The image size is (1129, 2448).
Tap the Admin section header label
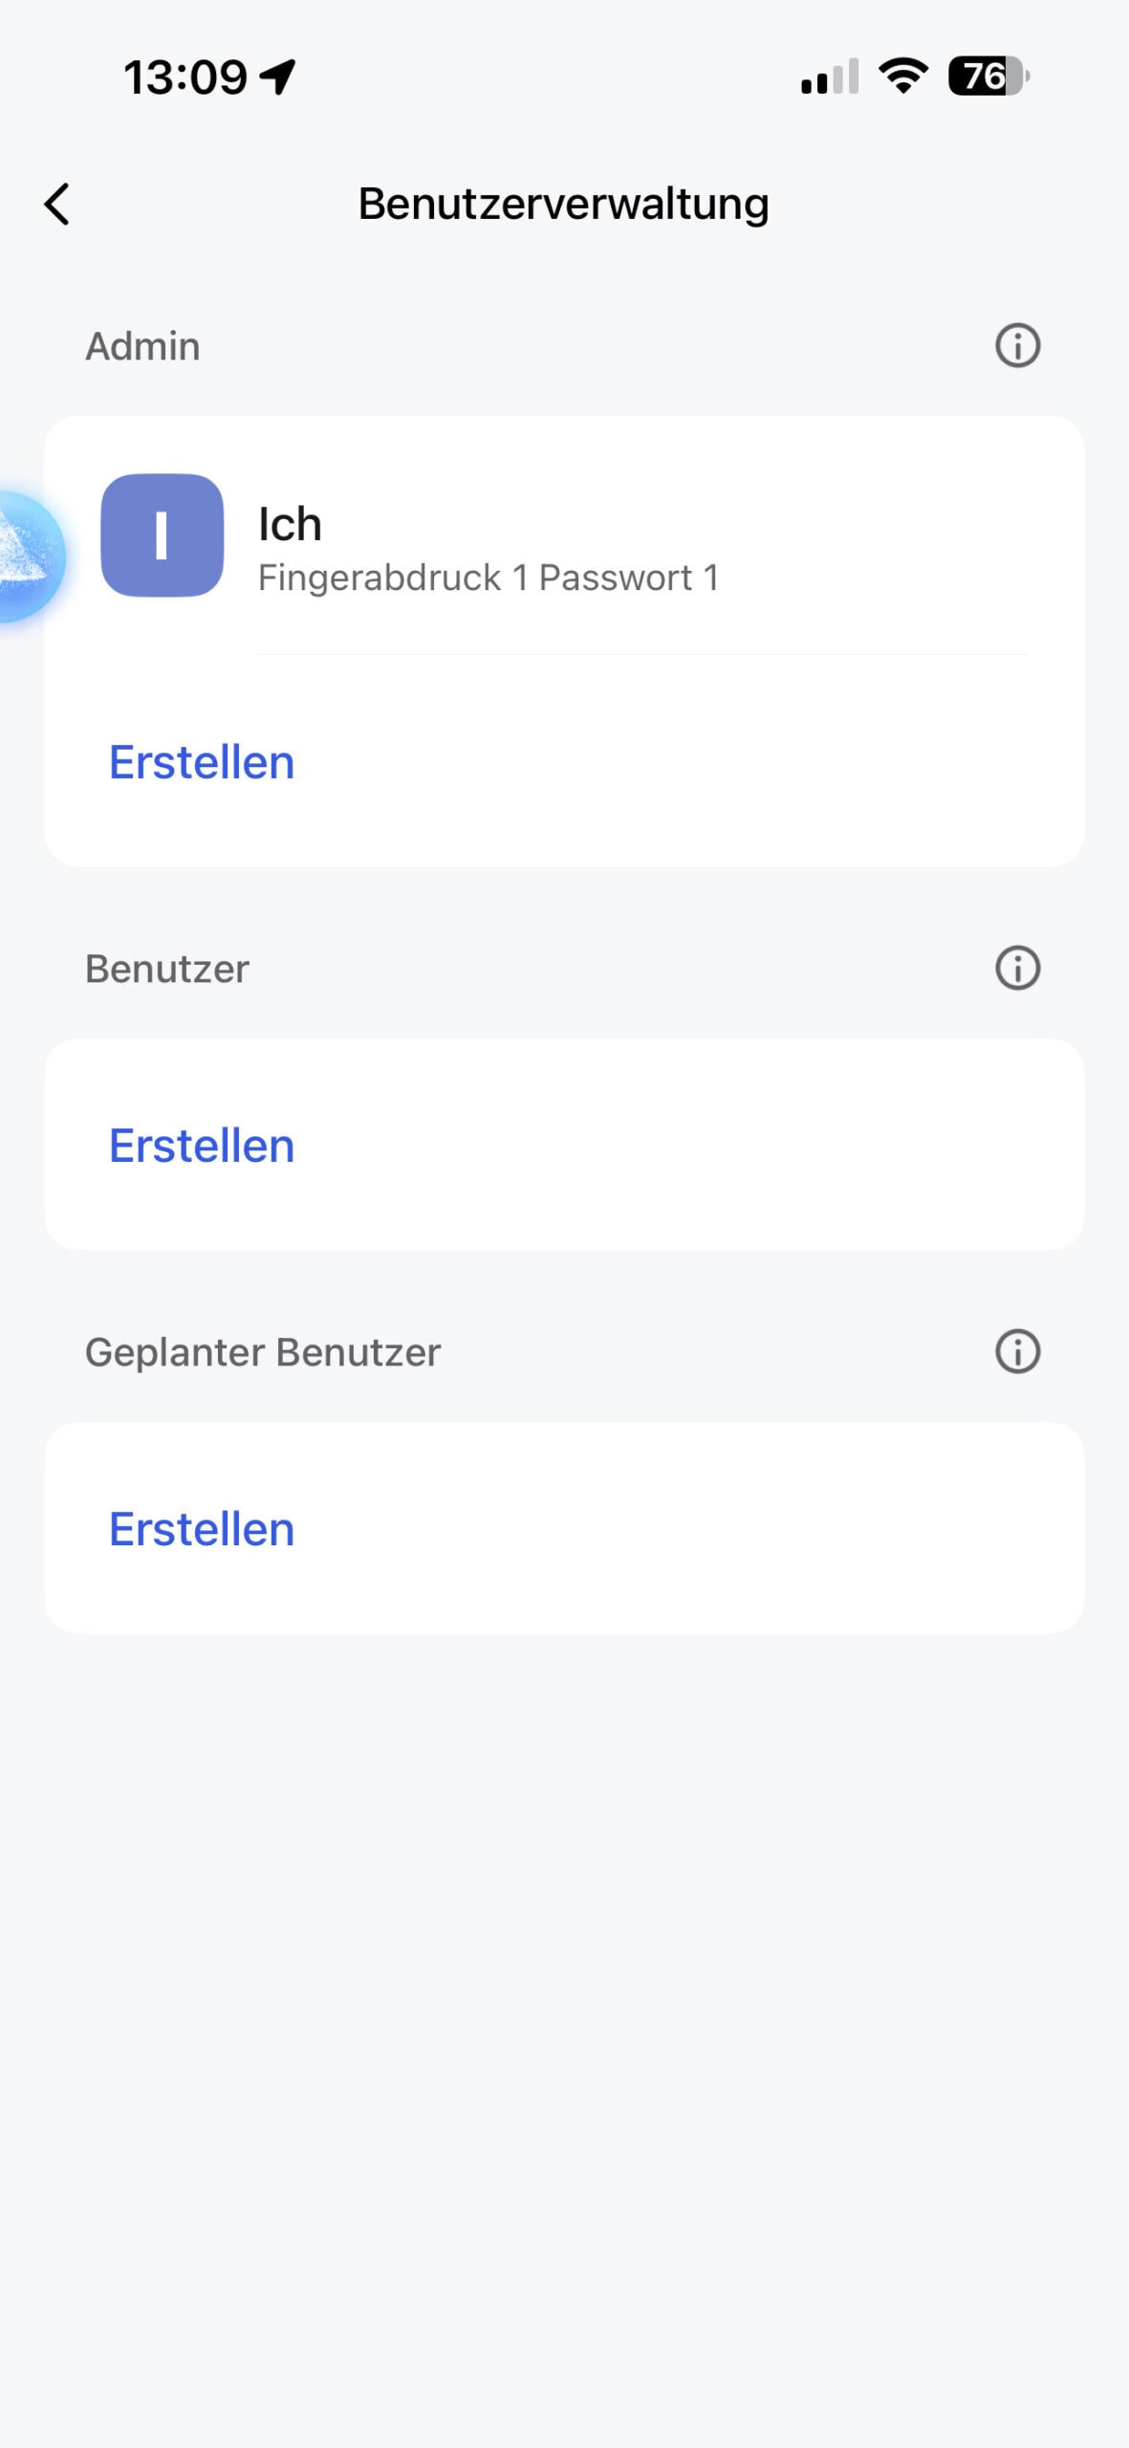tap(142, 346)
